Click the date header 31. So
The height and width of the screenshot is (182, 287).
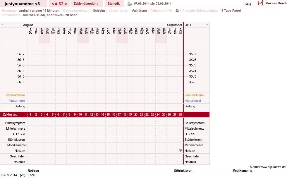(x=164, y=31)
